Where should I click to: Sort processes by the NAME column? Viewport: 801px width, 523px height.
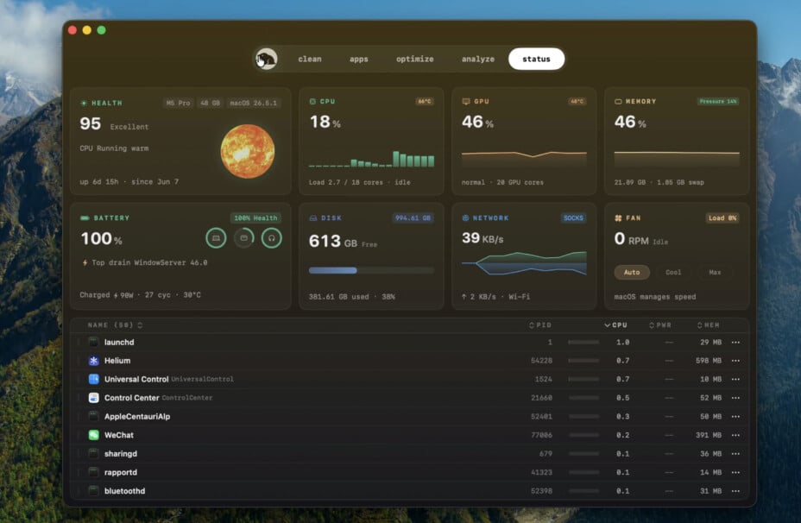(x=115, y=325)
